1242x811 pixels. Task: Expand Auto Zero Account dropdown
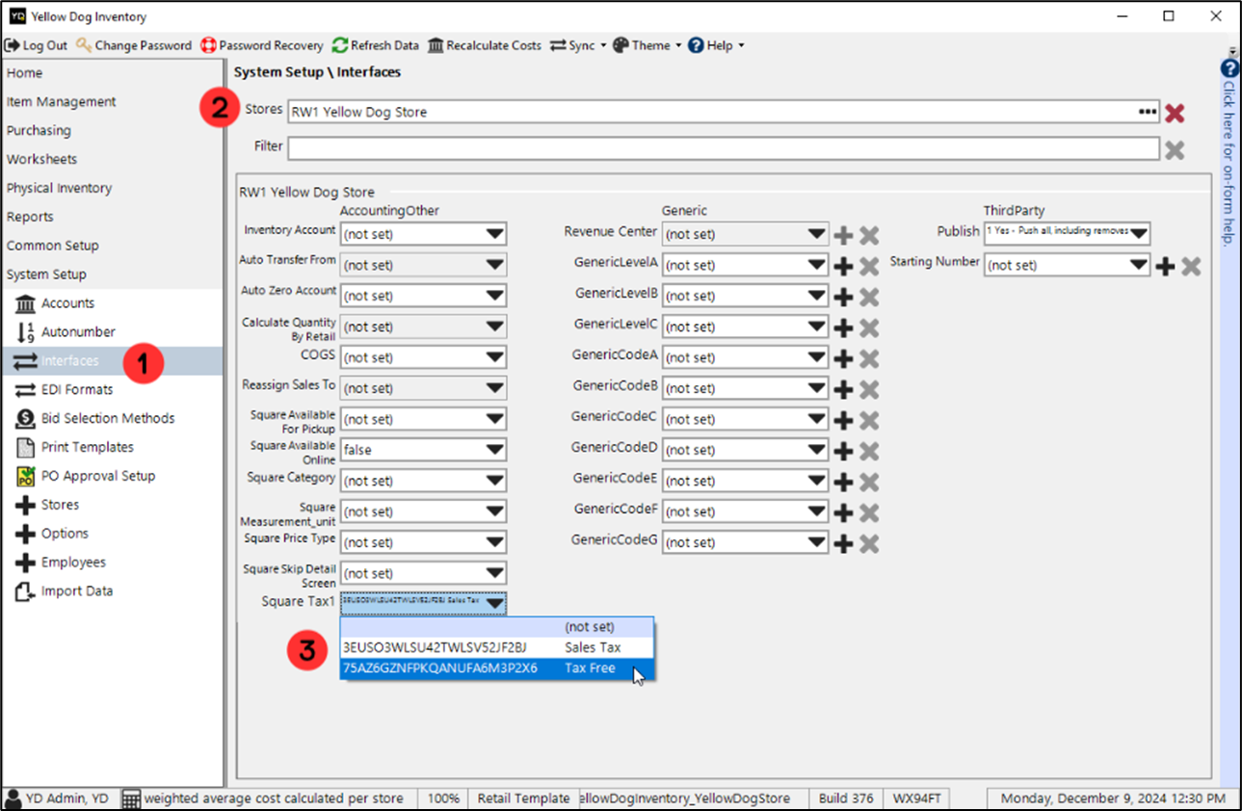click(x=495, y=296)
